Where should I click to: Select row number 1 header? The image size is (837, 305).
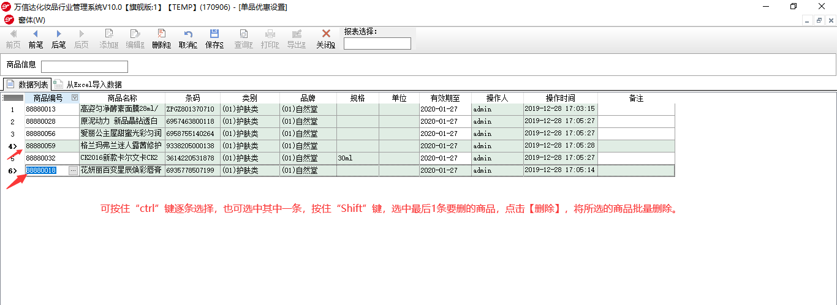click(x=13, y=109)
